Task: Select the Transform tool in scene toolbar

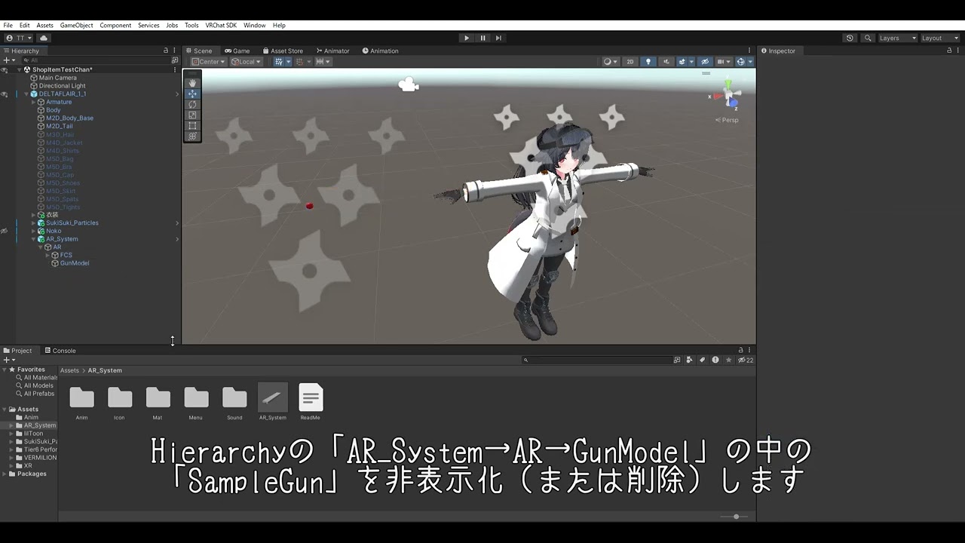Action: point(192,136)
